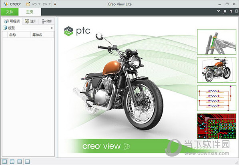Click the 模型 cube icon
Viewport: 239px width, 165px height.
point(5,28)
